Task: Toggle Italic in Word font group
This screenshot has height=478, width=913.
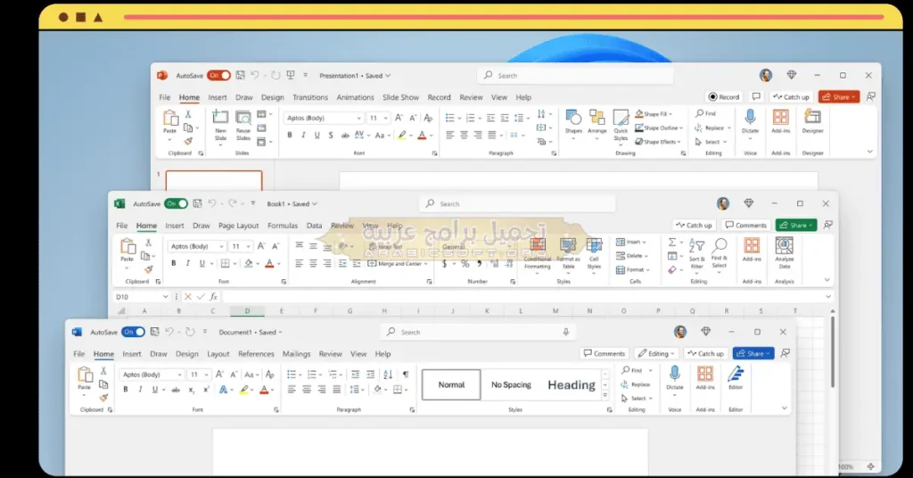Action: pyautogui.click(x=140, y=390)
